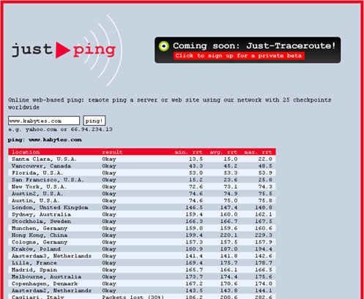Click the Santa Clara, U.S.A. row
364x299 pixels.
[x=142, y=159]
